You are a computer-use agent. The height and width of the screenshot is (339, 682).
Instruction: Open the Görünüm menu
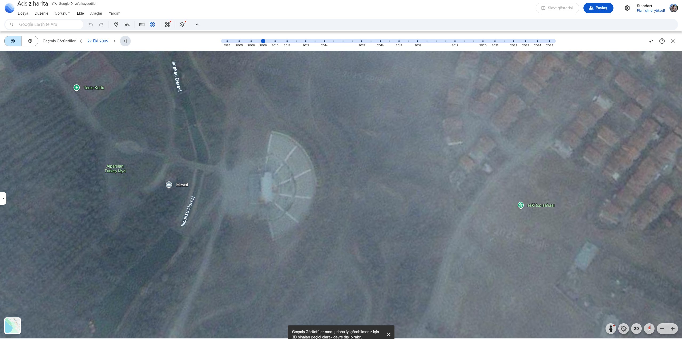click(x=63, y=13)
